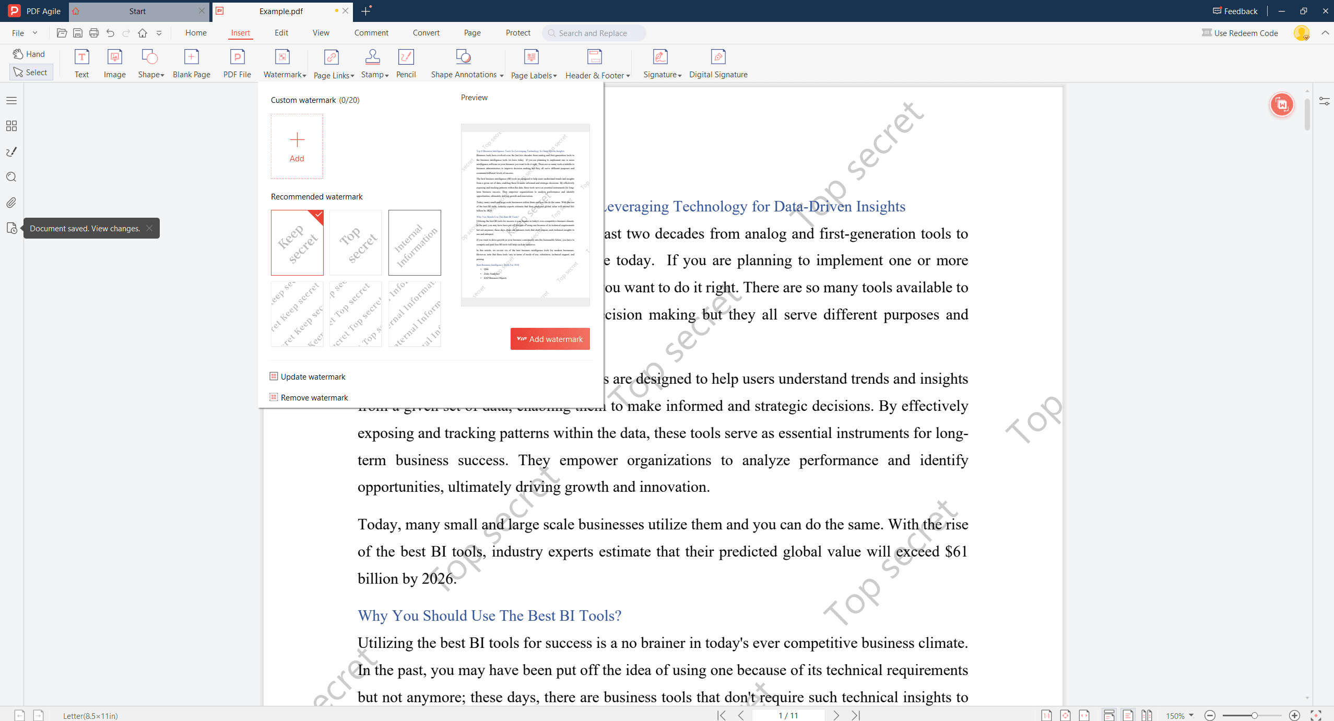1334x721 pixels.
Task: Go to the previous page
Action: tap(741, 715)
